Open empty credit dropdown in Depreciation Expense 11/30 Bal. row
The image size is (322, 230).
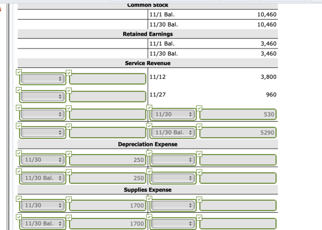[173, 178]
